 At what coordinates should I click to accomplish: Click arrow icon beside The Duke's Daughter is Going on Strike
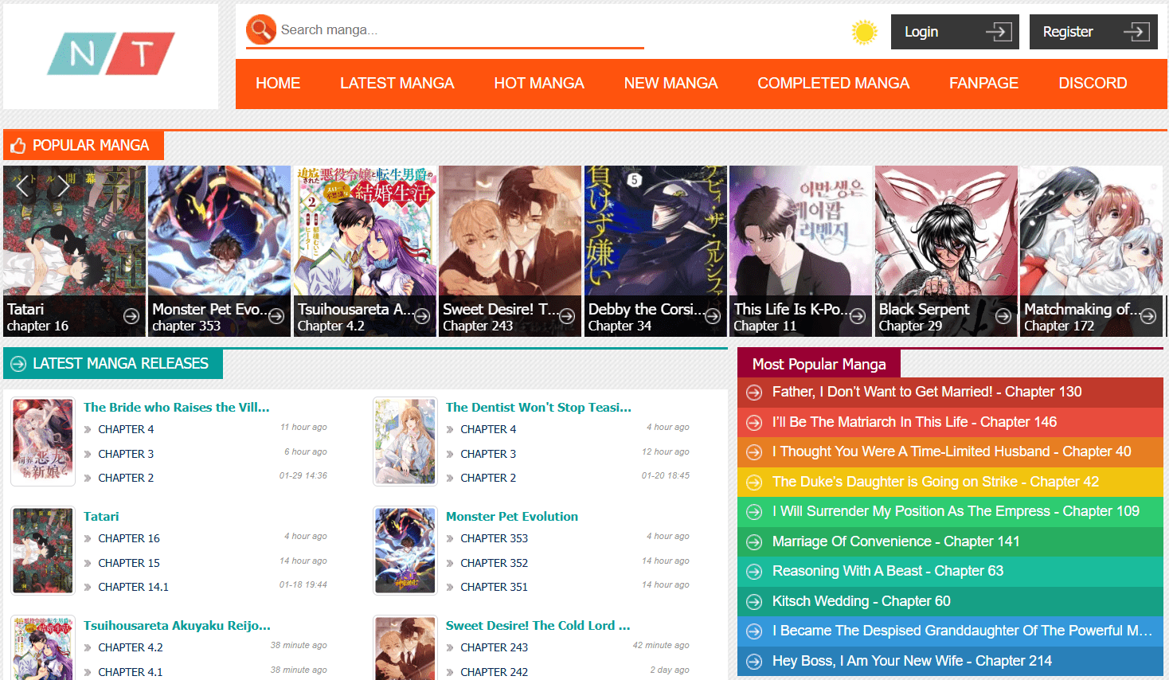pyautogui.click(x=753, y=483)
